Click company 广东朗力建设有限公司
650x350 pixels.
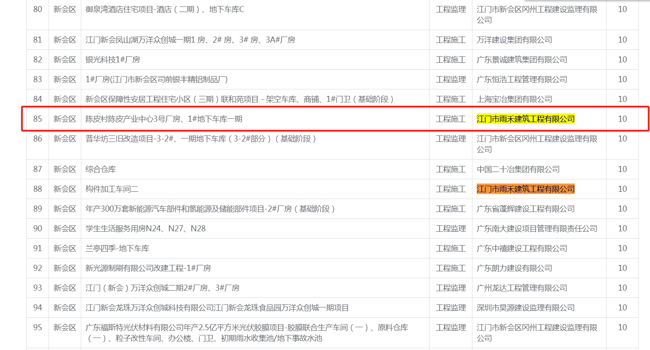[x=514, y=268]
